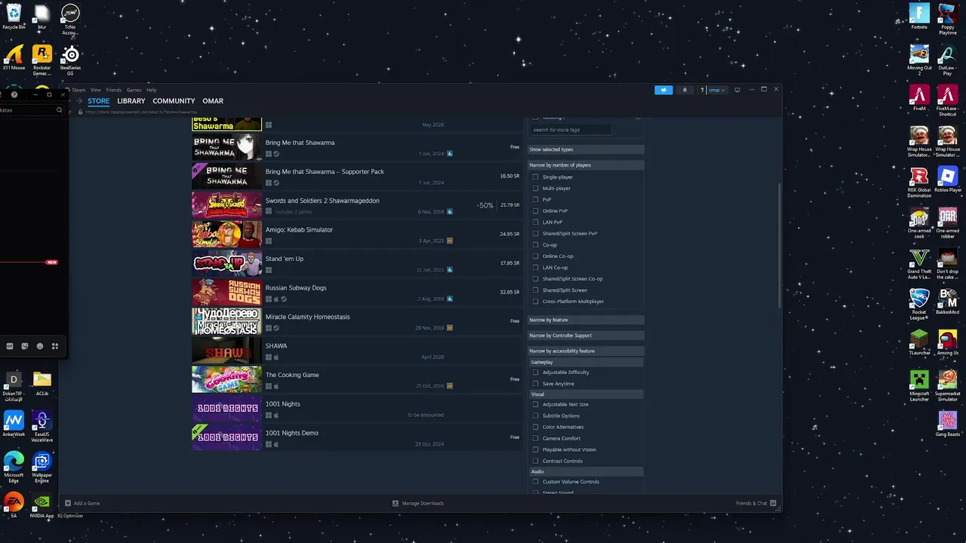
Task: Open the Steam menu
Action: 78,90
